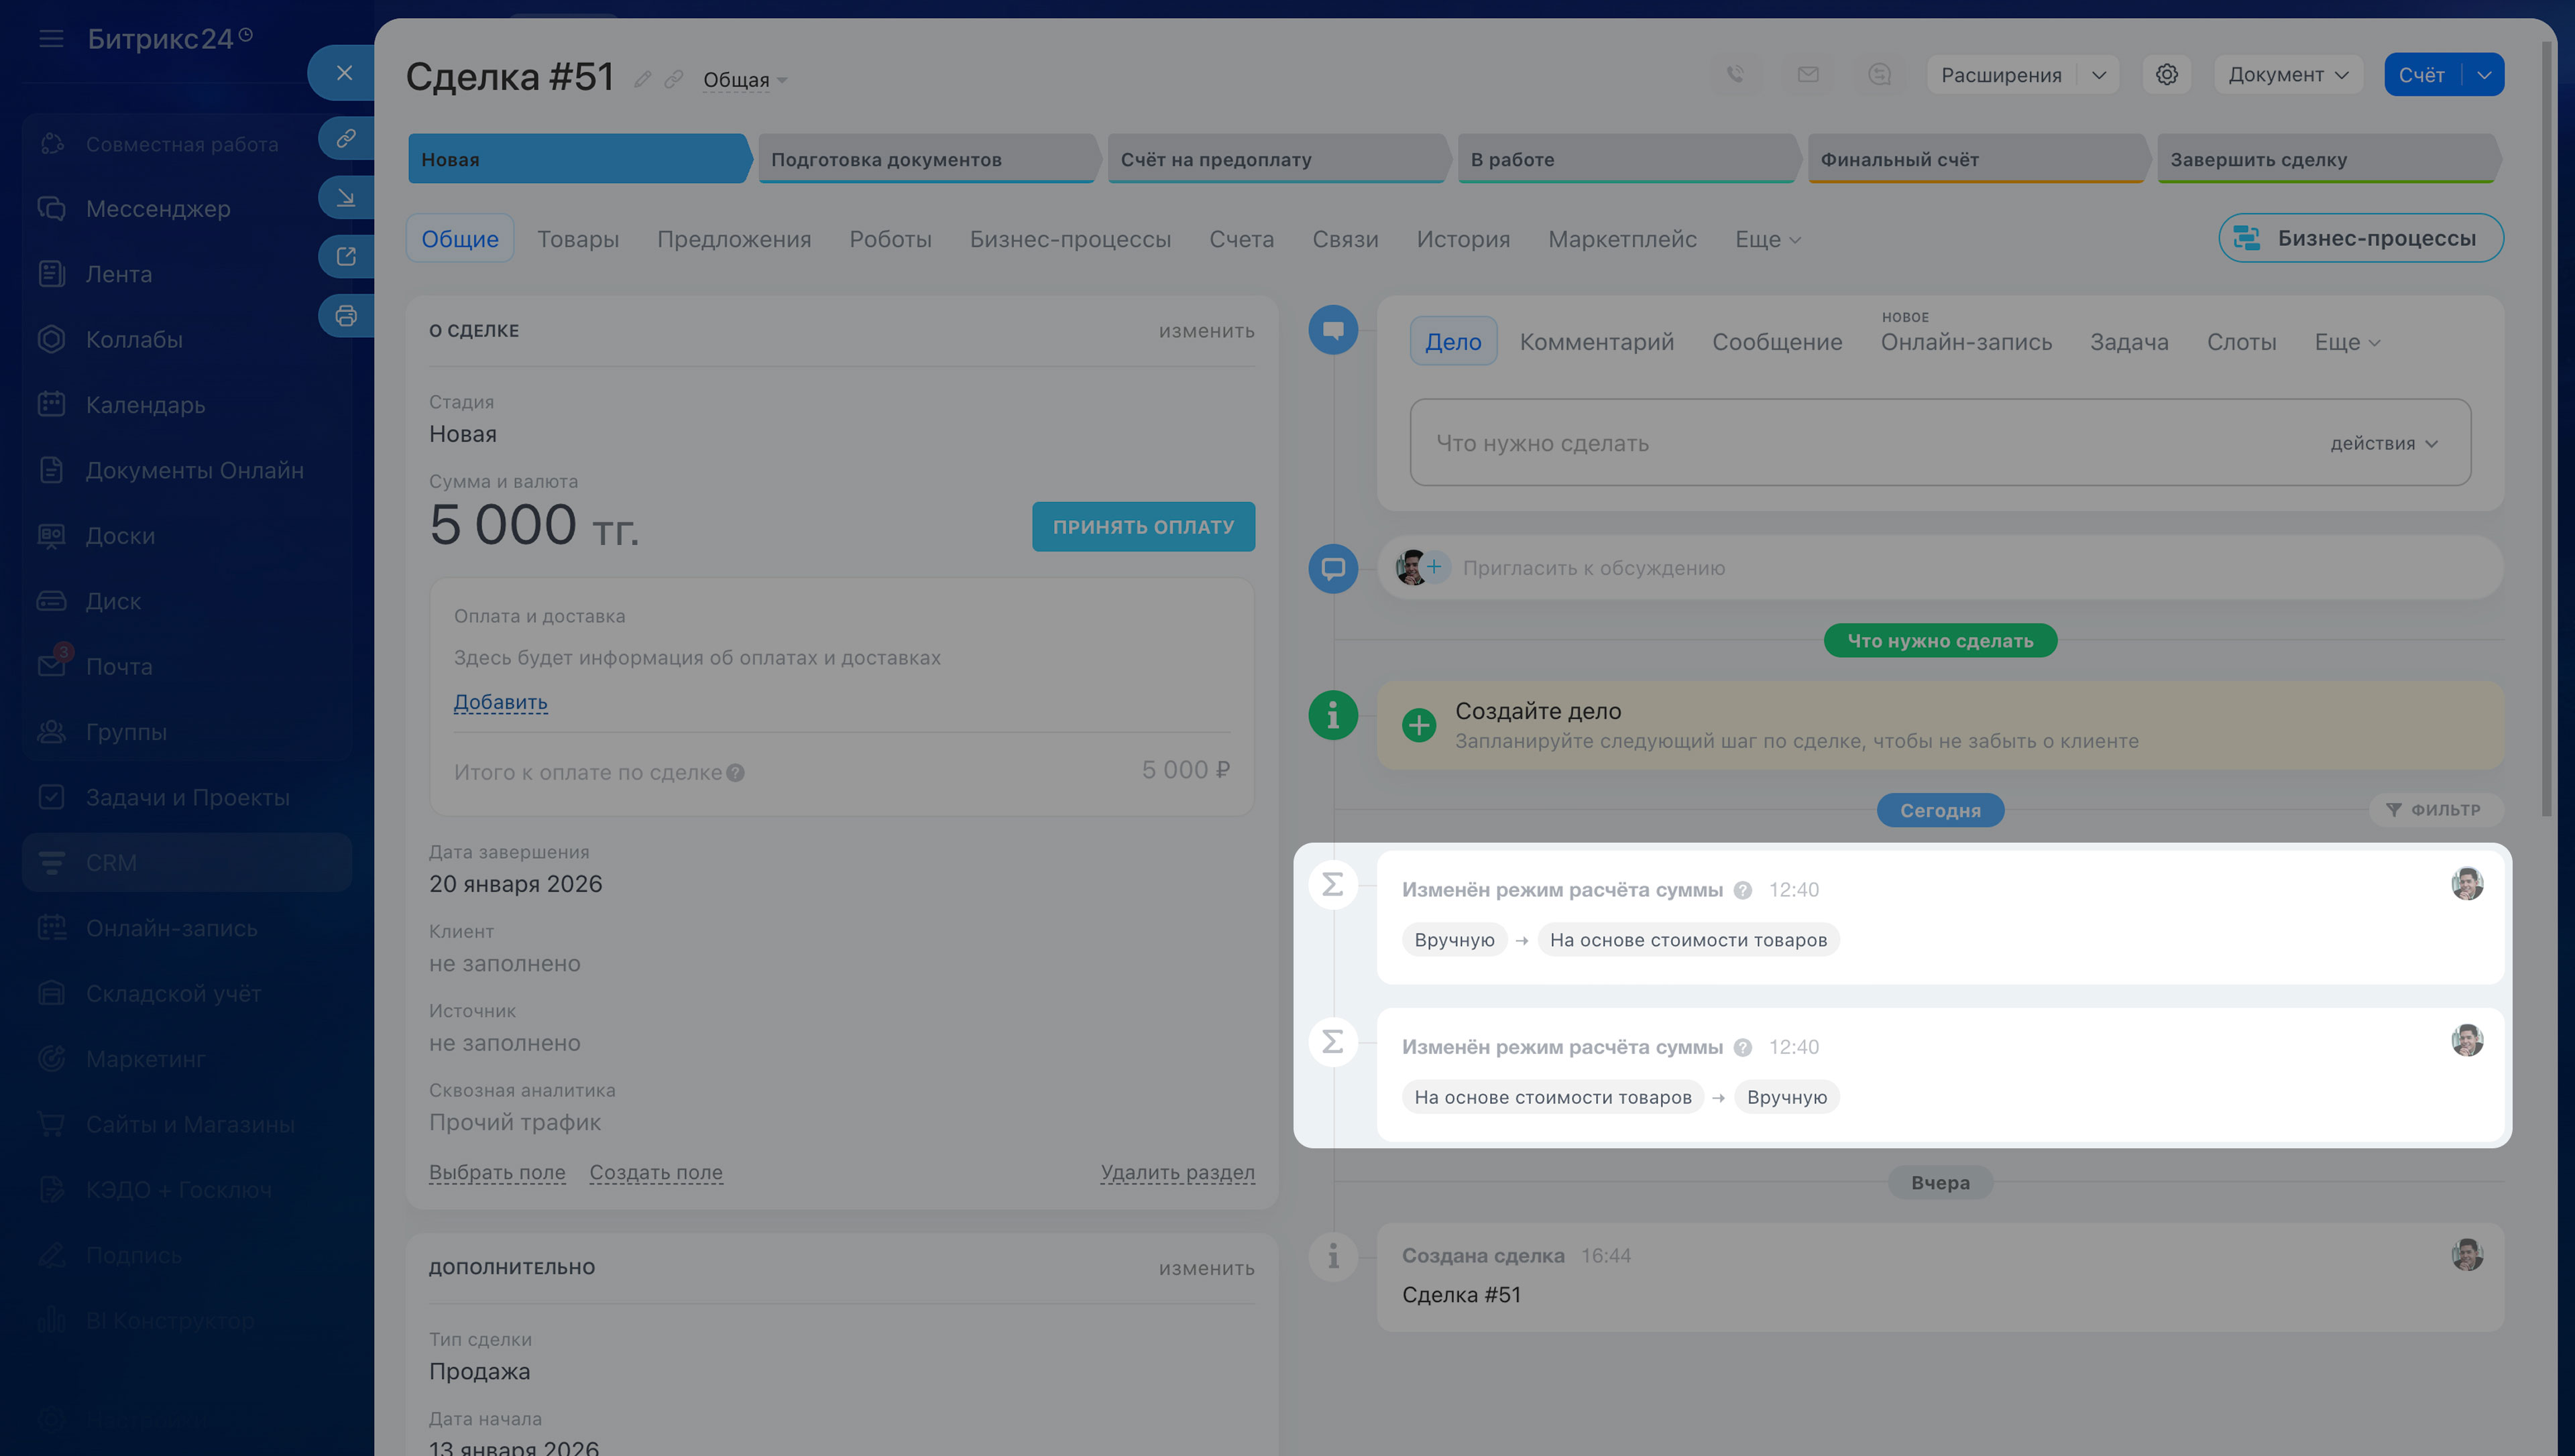
Task: Click the green plus icon in Создайте дело
Action: pyautogui.click(x=1418, y=725)
